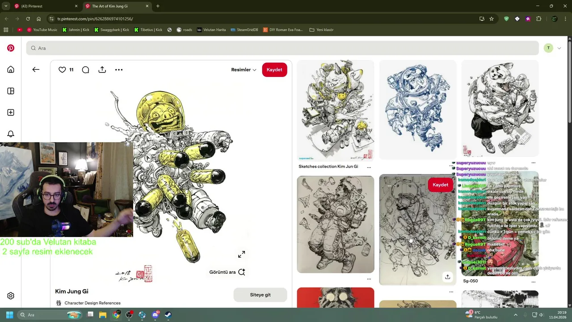The image size is (572, 322).
Task: Open Pinterest home via logo icon
Action: click(11, 48)
